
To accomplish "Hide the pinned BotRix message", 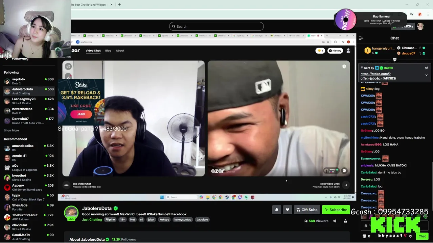I will point(426,68).
